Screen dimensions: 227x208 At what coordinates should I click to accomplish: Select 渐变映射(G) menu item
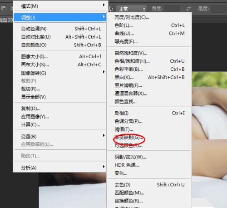coord(149,137)
